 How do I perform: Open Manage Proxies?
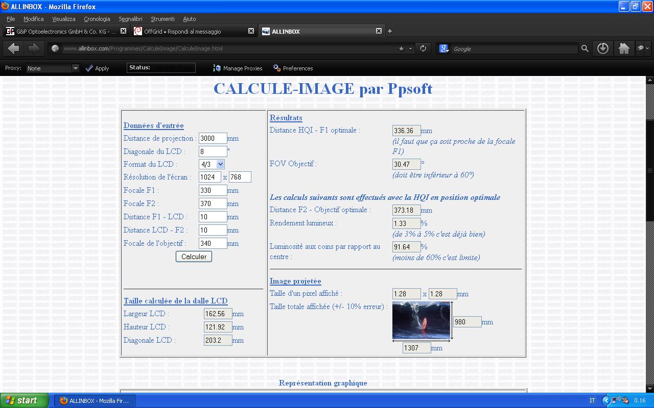238,68
